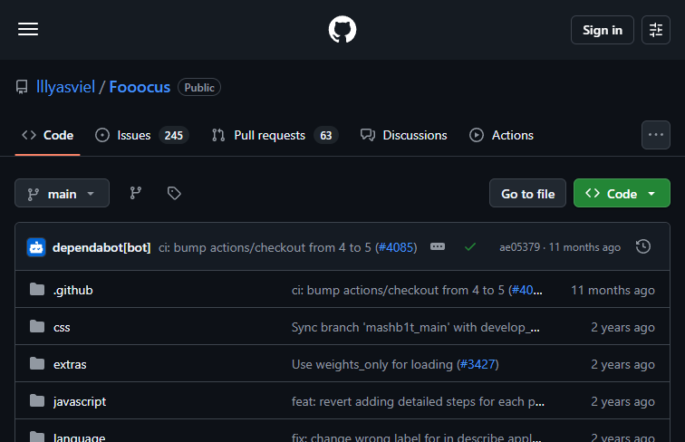Open pull request #4085 in the latest commit
Screen dimensions: 685x442
coord(396,247)
